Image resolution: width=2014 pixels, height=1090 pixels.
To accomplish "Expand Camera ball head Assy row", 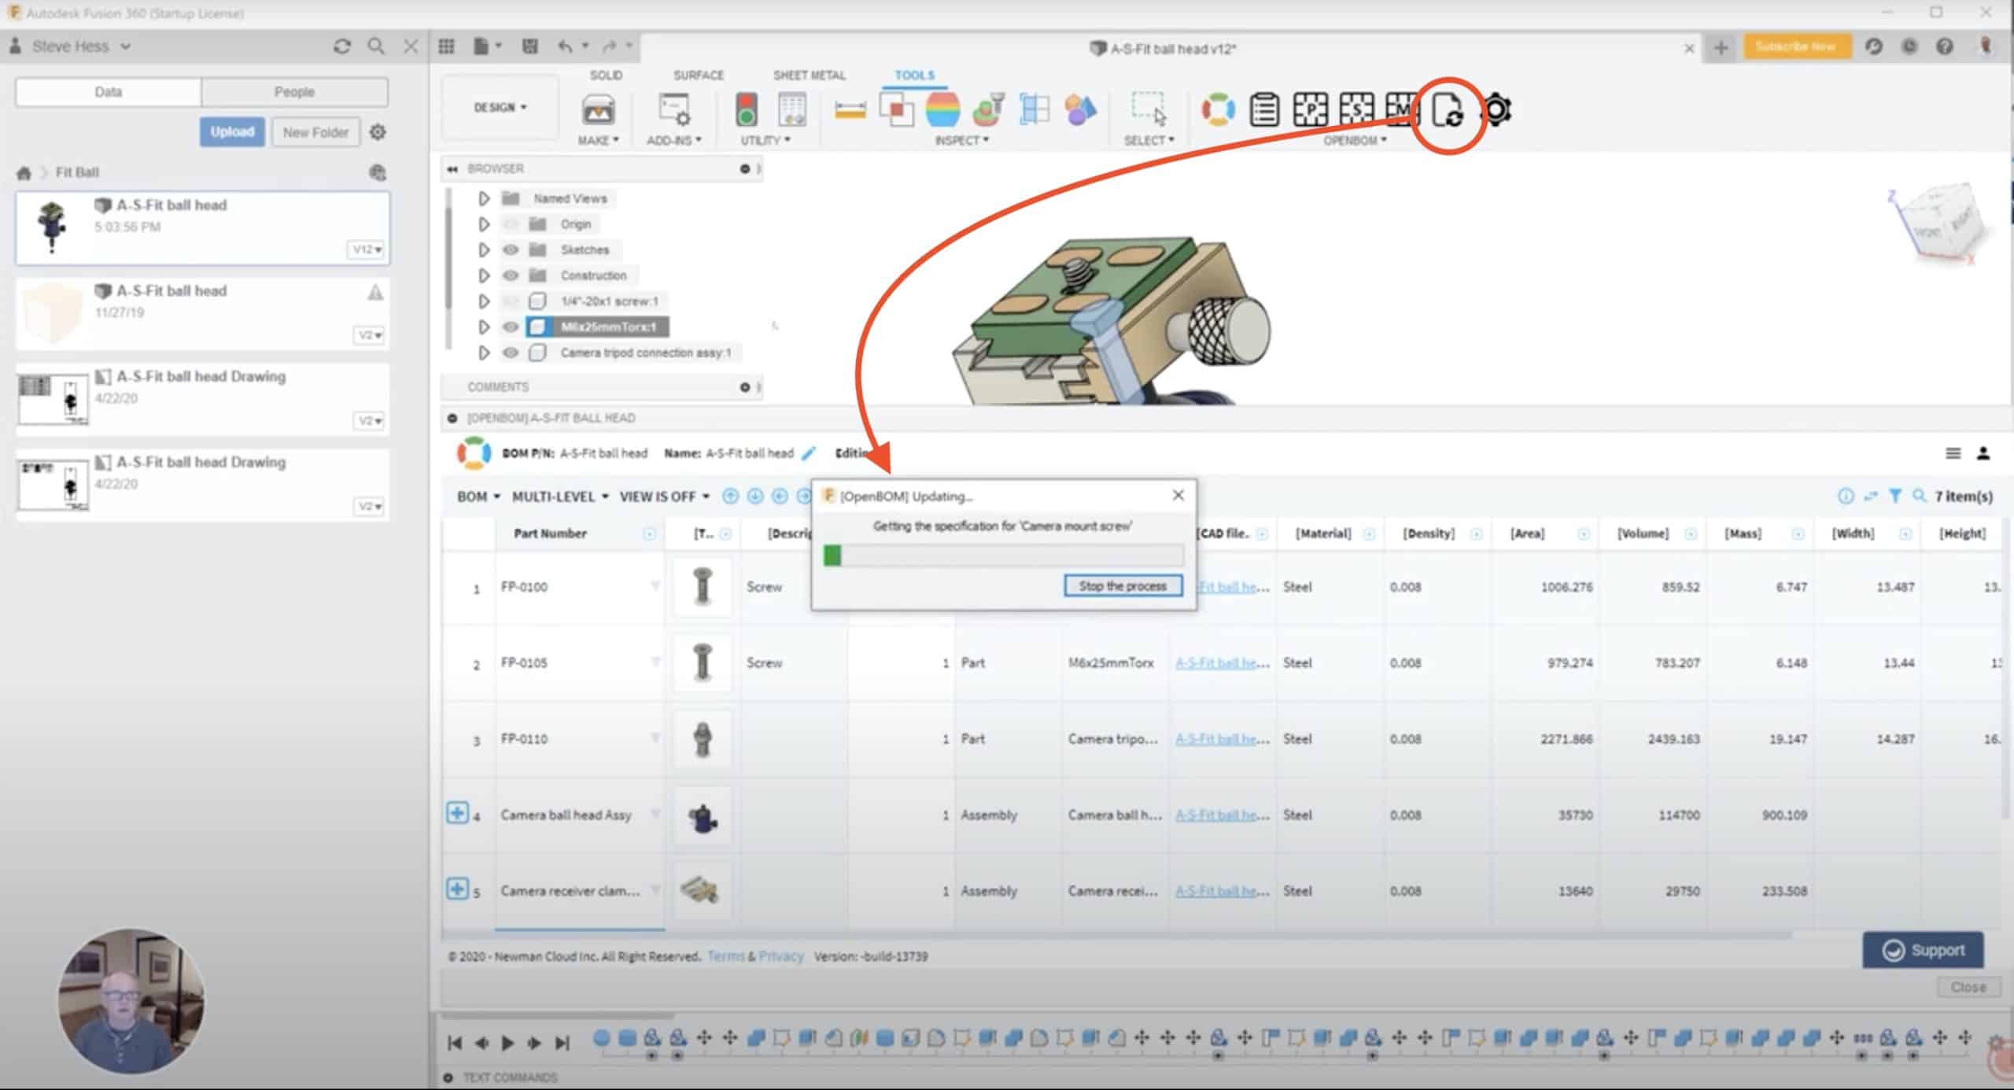I will [457, 812].
